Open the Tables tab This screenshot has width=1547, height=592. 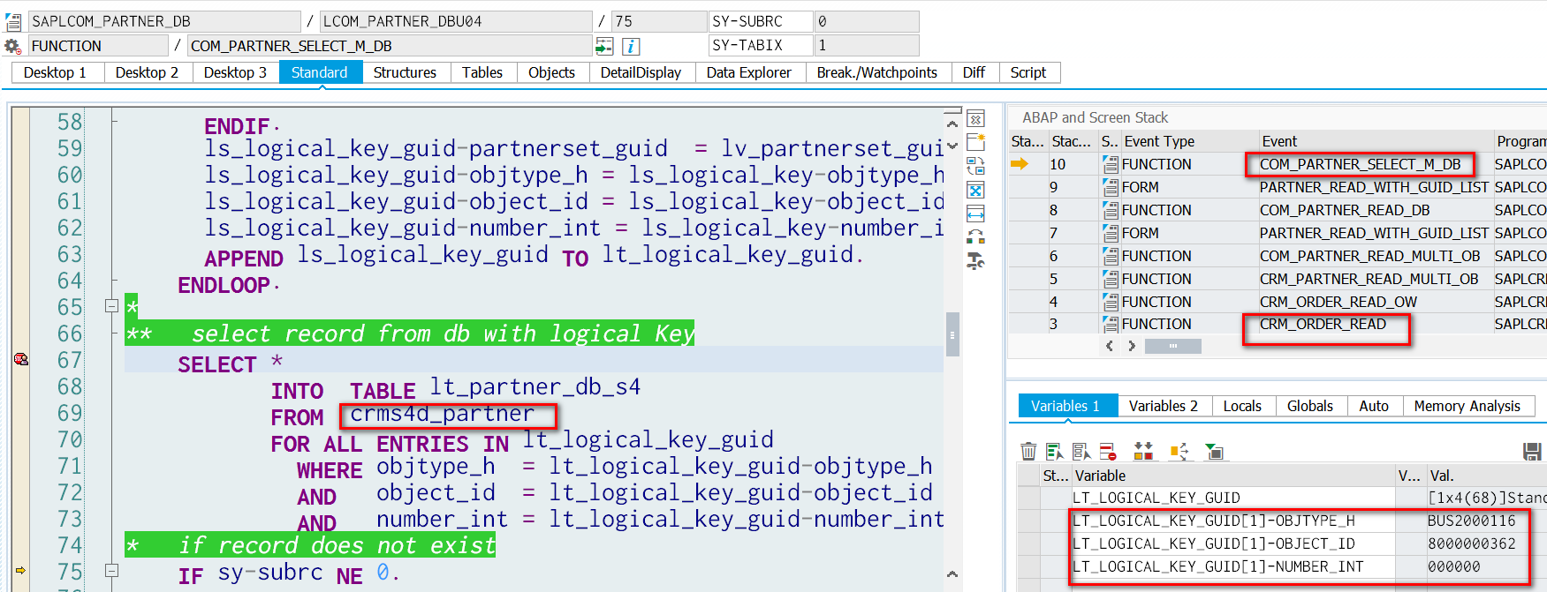482,72
